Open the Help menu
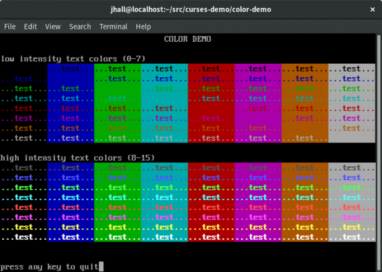382x272 pixels. pos(143,26)
